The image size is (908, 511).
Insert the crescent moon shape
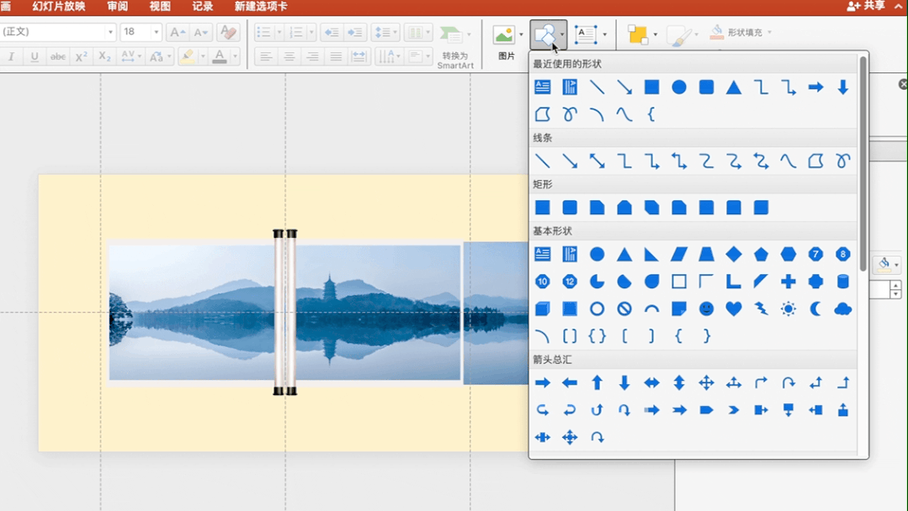pos(815,309)
